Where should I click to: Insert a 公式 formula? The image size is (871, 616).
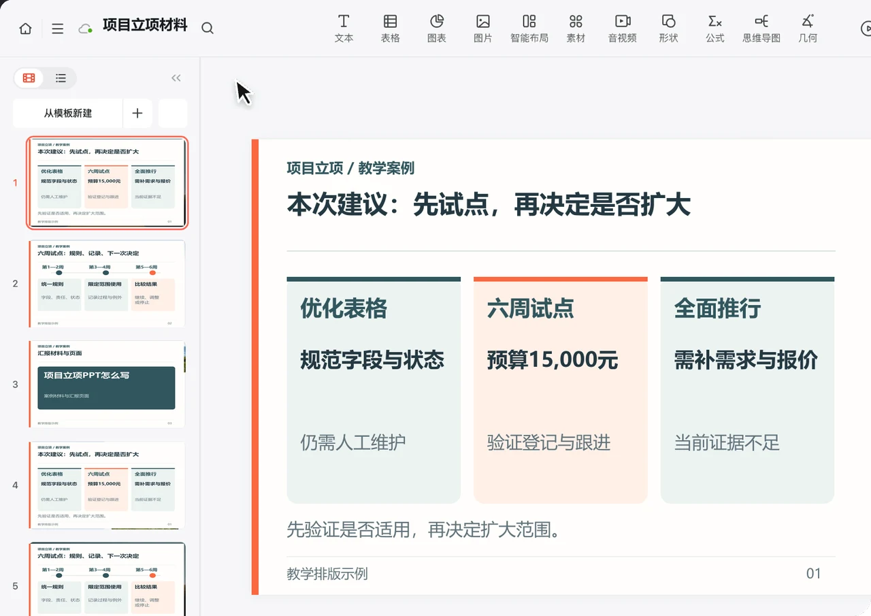coord(715,29)
